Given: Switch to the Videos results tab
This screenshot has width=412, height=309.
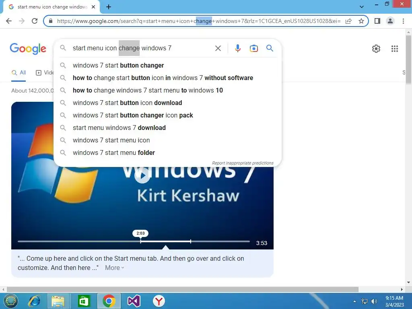Looking at the screenshot, I should tap(45, 73).
